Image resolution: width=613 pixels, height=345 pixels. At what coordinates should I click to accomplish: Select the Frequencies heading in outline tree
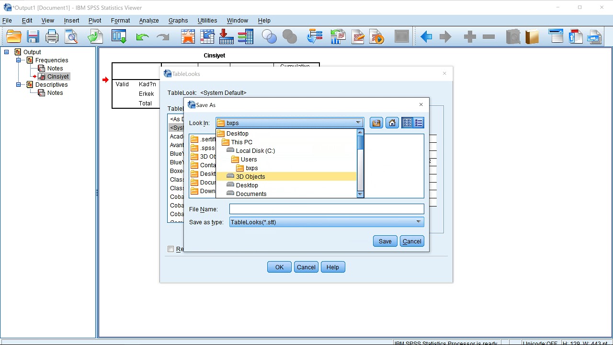pyautogui.click(x=52, y=60)
